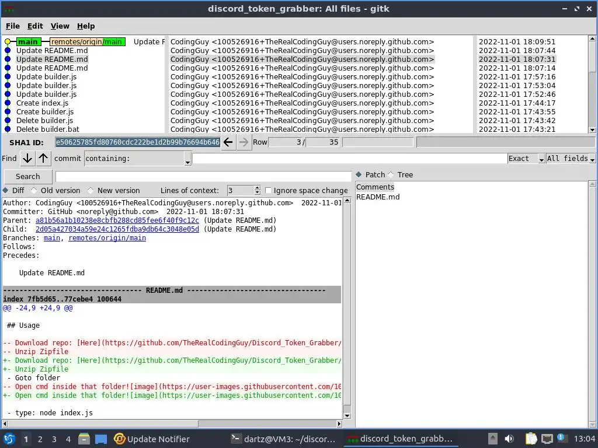Find previous commit with up arrow button

pyautogui.click(x=43, y=159)
